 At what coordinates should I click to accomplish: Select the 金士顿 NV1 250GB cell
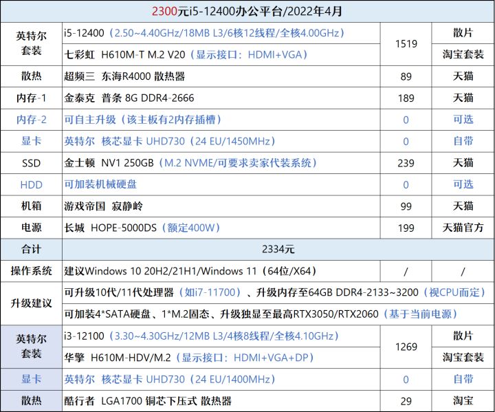[221, 163]
